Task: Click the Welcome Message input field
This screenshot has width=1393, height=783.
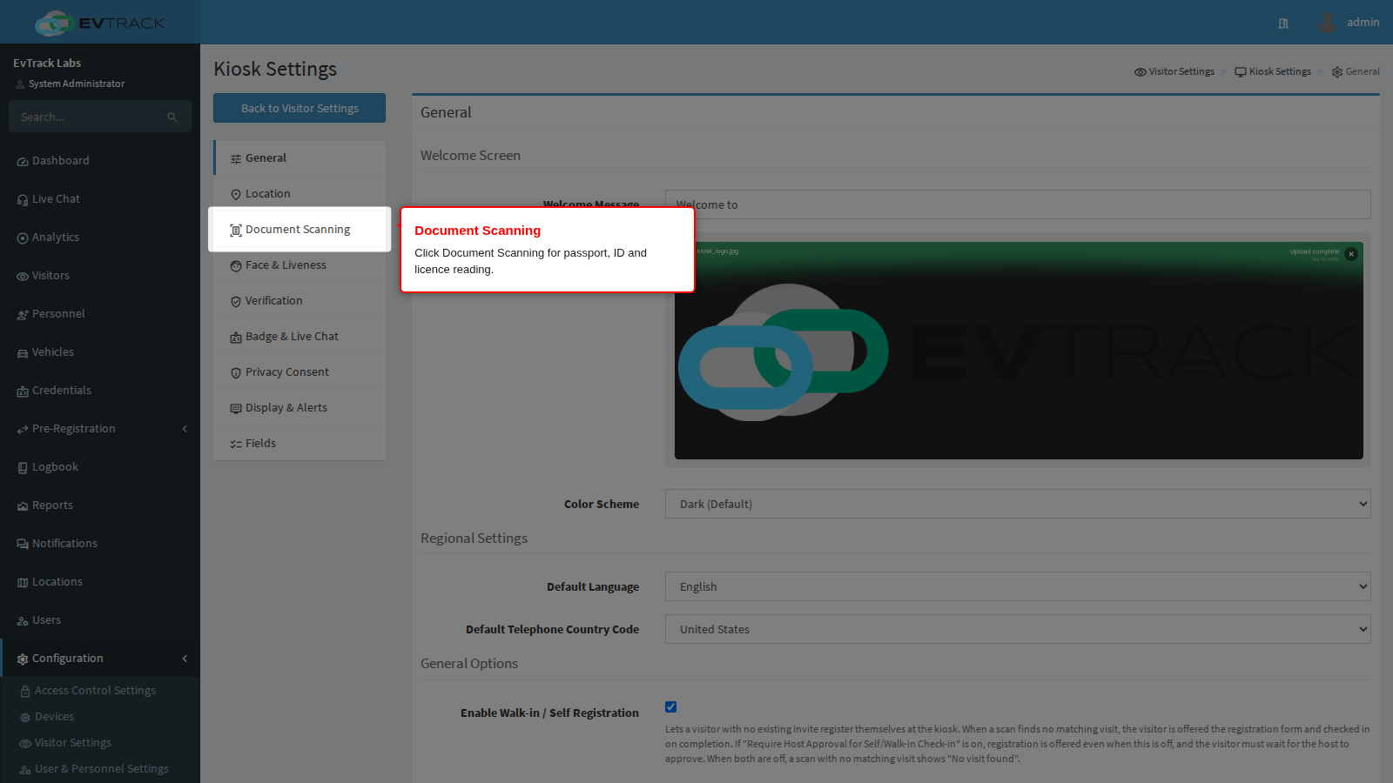Action: tap(1018, 204)
